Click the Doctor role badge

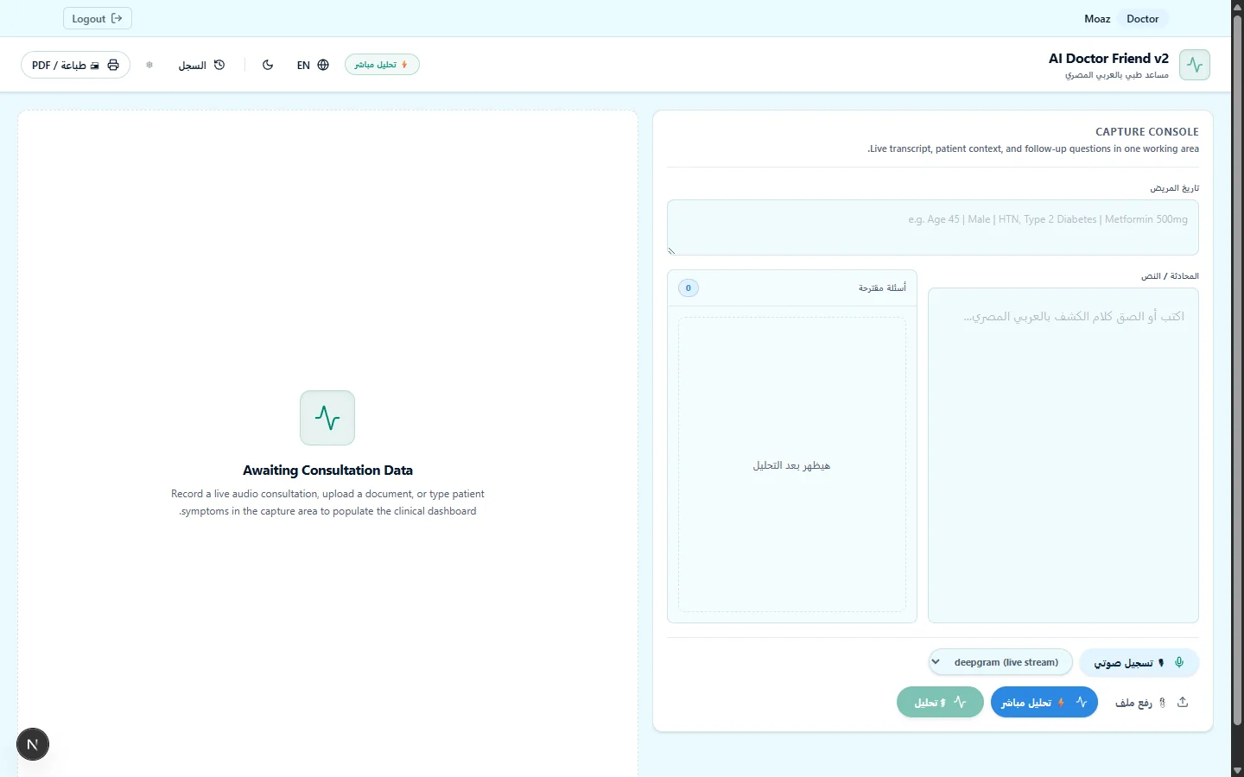(x=1143, y=18)
